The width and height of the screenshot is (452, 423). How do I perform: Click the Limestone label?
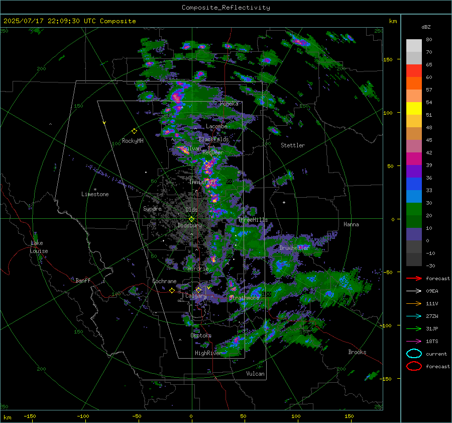click(x=95, y=194)
